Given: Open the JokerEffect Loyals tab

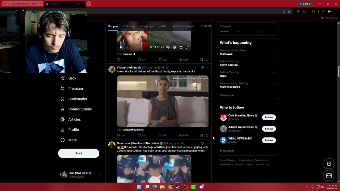Looking at the screenshot, I should click(x=182, y=26).
